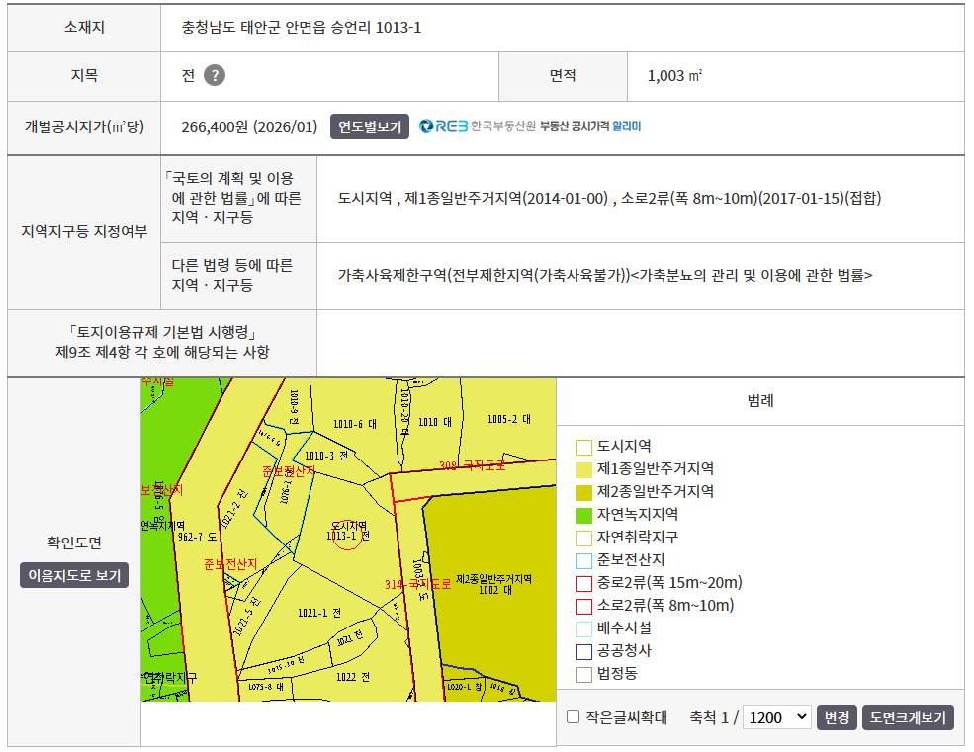Click the 도면크게보기 button
This screenshot has height=752, width=974.
(x=908, y=717)
